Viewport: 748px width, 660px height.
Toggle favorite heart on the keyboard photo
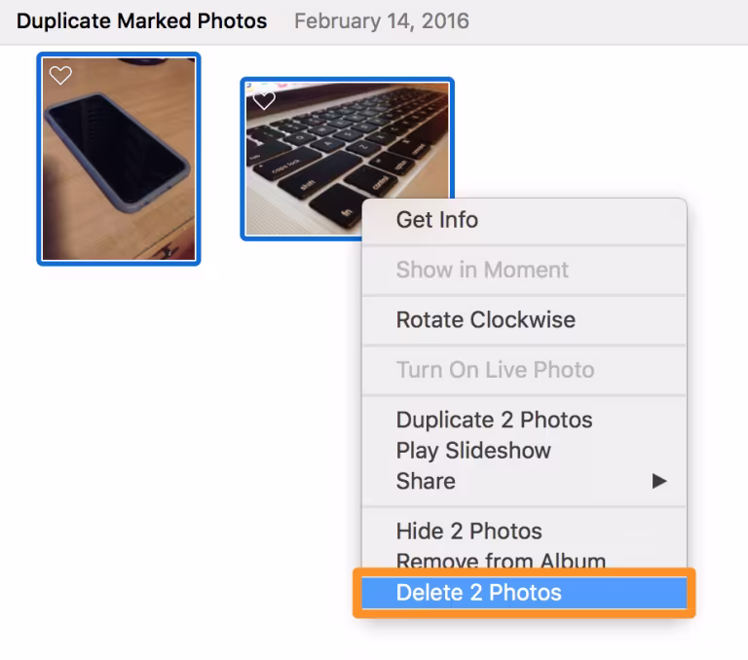tap(264, 100)
